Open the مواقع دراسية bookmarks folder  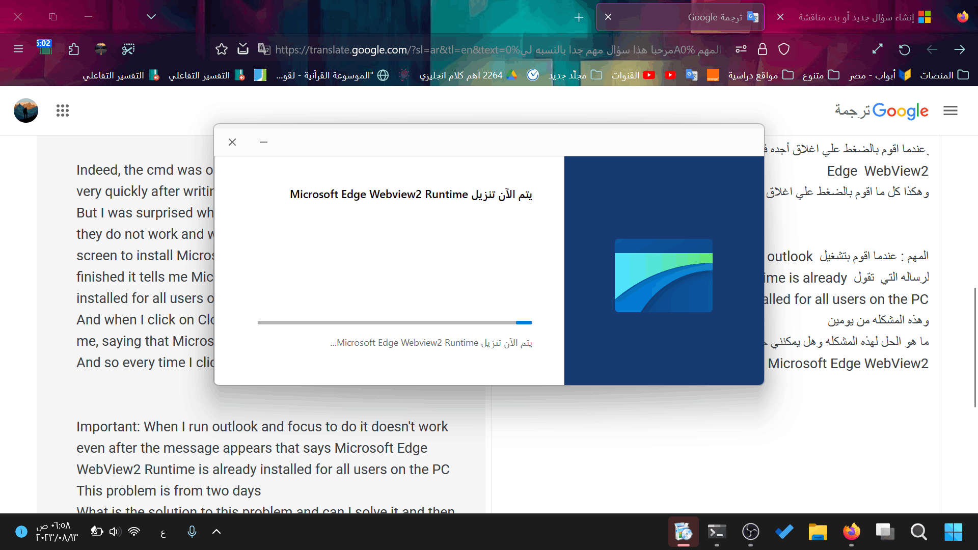click(760, 75)
